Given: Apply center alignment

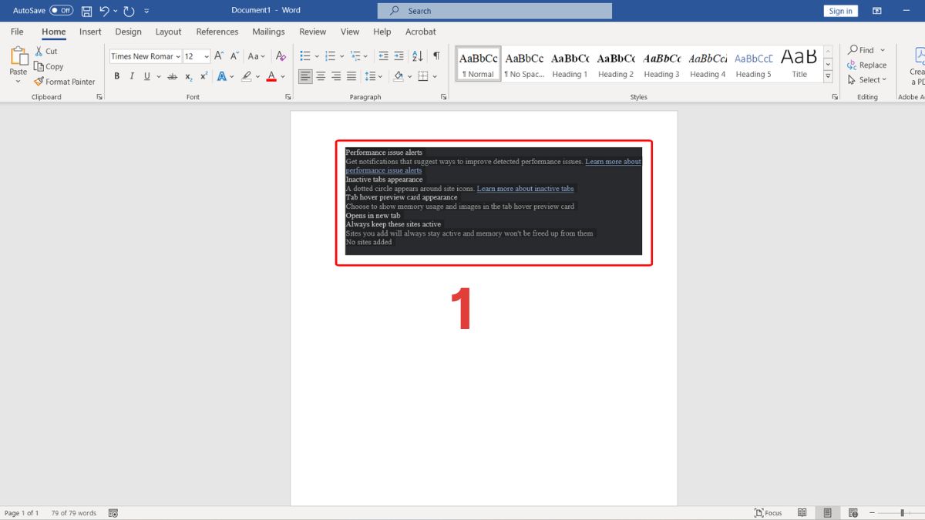Looking at the screenshot, I should [x=320, y=76].
